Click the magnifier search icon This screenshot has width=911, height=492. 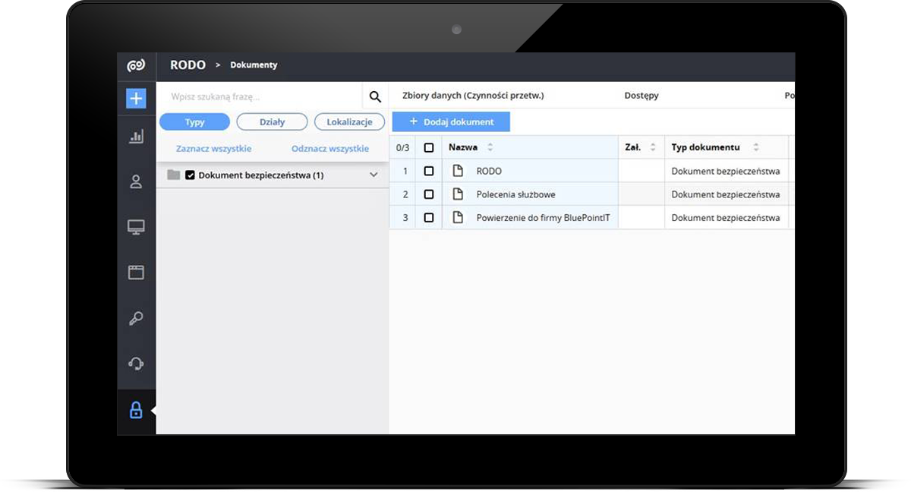click(375, 96)
